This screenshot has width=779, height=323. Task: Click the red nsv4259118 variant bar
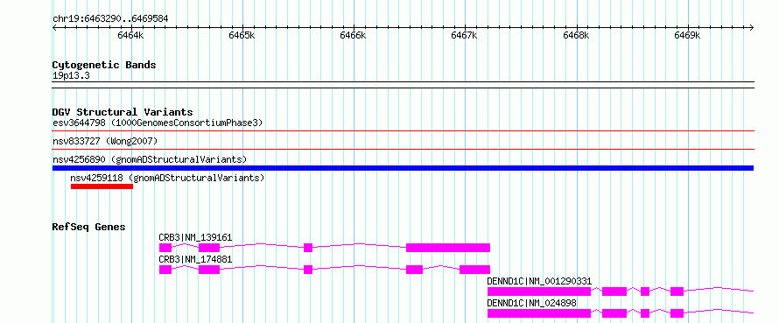pos(102,186)
